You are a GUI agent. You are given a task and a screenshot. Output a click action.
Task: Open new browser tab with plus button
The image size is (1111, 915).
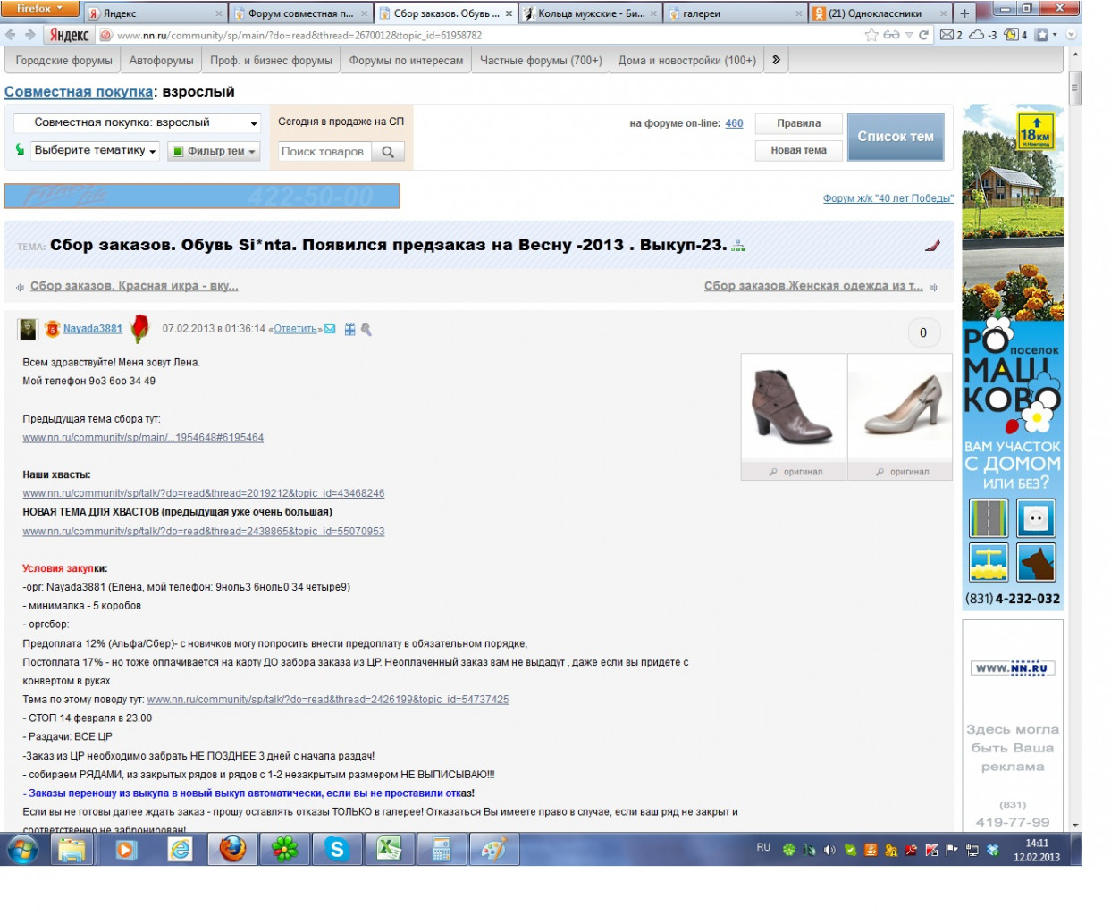[964, 13]
